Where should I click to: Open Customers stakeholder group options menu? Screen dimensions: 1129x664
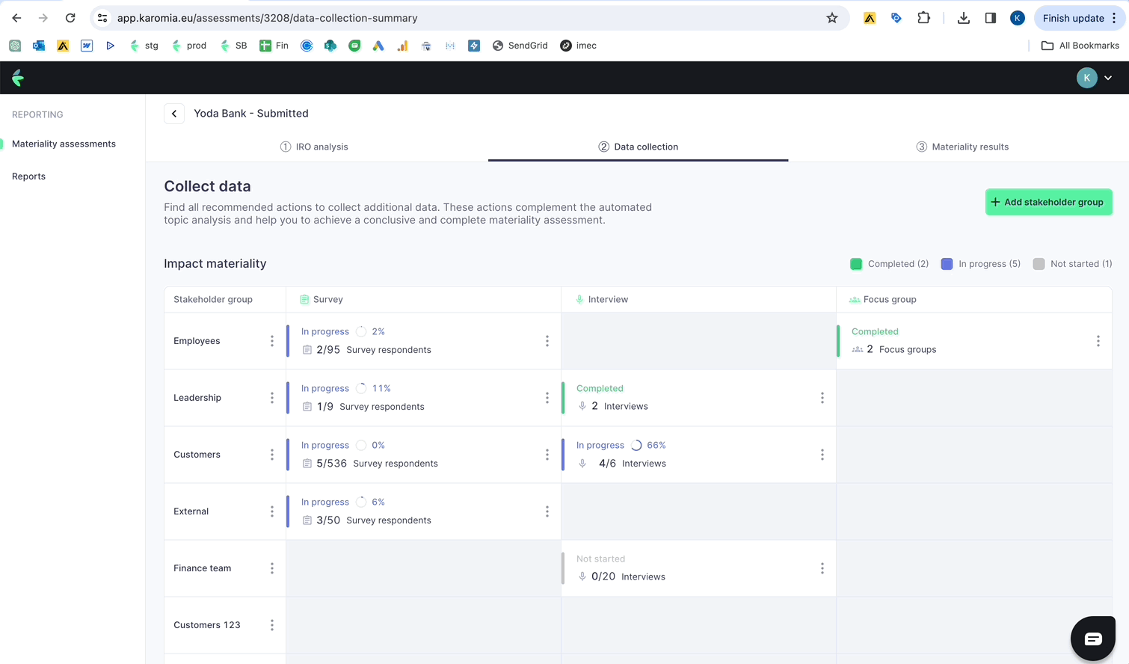272,455
